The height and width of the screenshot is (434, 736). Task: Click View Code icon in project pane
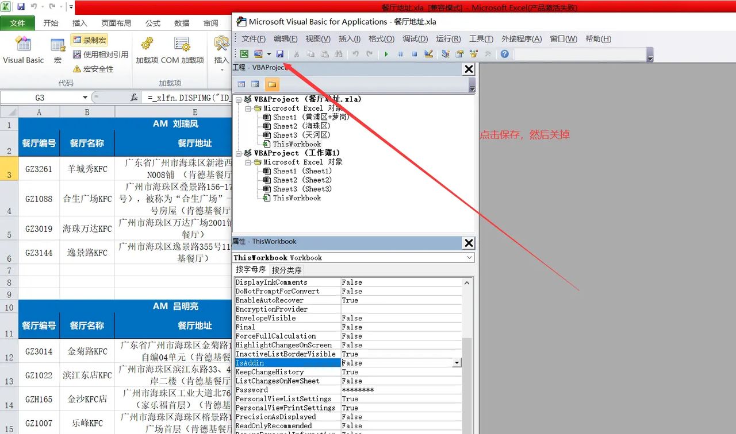click(x=241, y=84)
